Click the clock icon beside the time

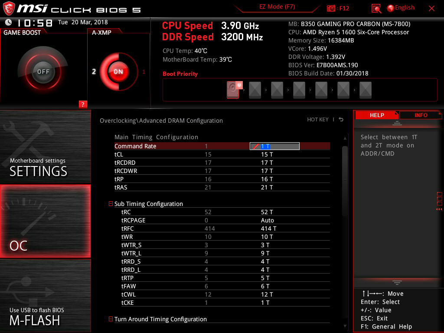pyautogui.click(x=8, y=22)
